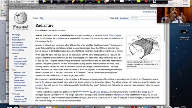Open the News bookmarks dropdown
The height and width of the screenshot is (108, 192).
pos(69,5)
